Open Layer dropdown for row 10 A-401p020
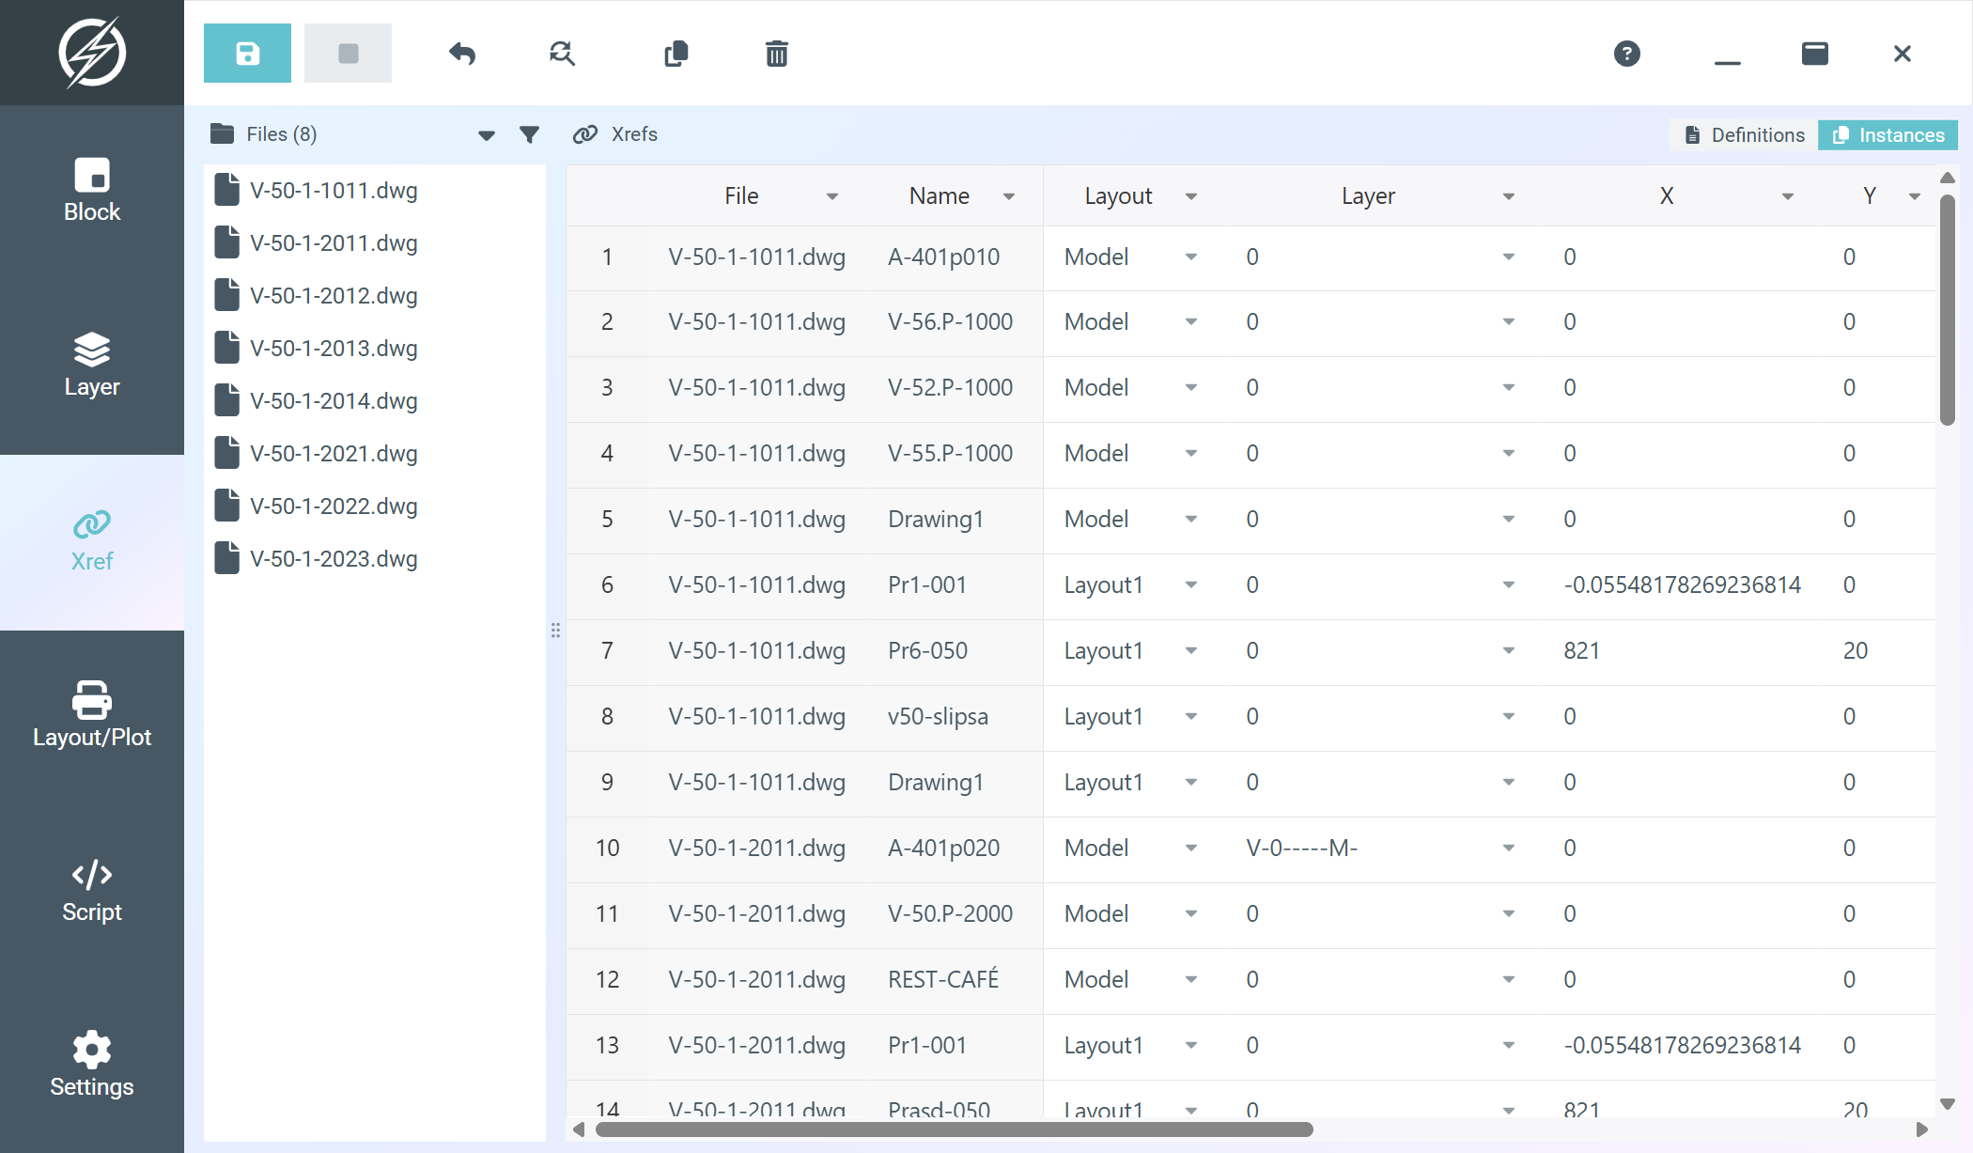Screen dimensions: 1973x1153 click(1509, 849)
